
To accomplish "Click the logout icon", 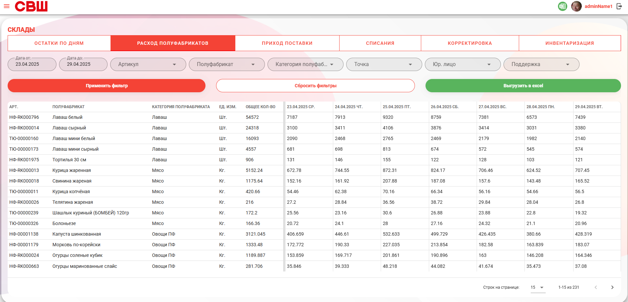I will (619, 6).
